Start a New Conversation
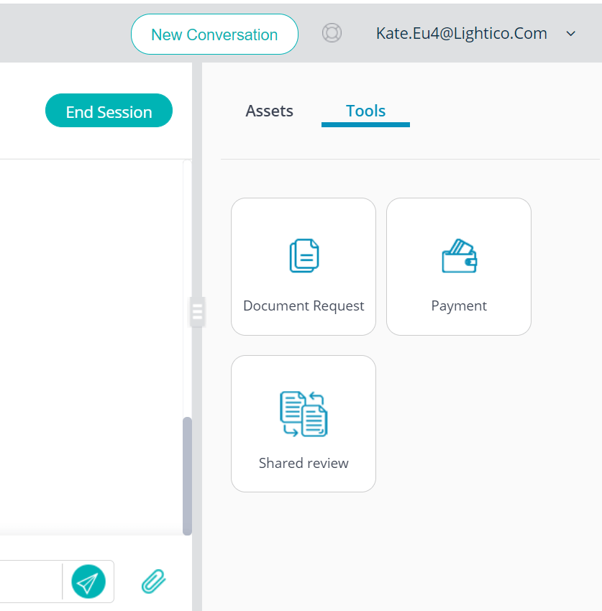602x611 pixels. click(214, 35)
